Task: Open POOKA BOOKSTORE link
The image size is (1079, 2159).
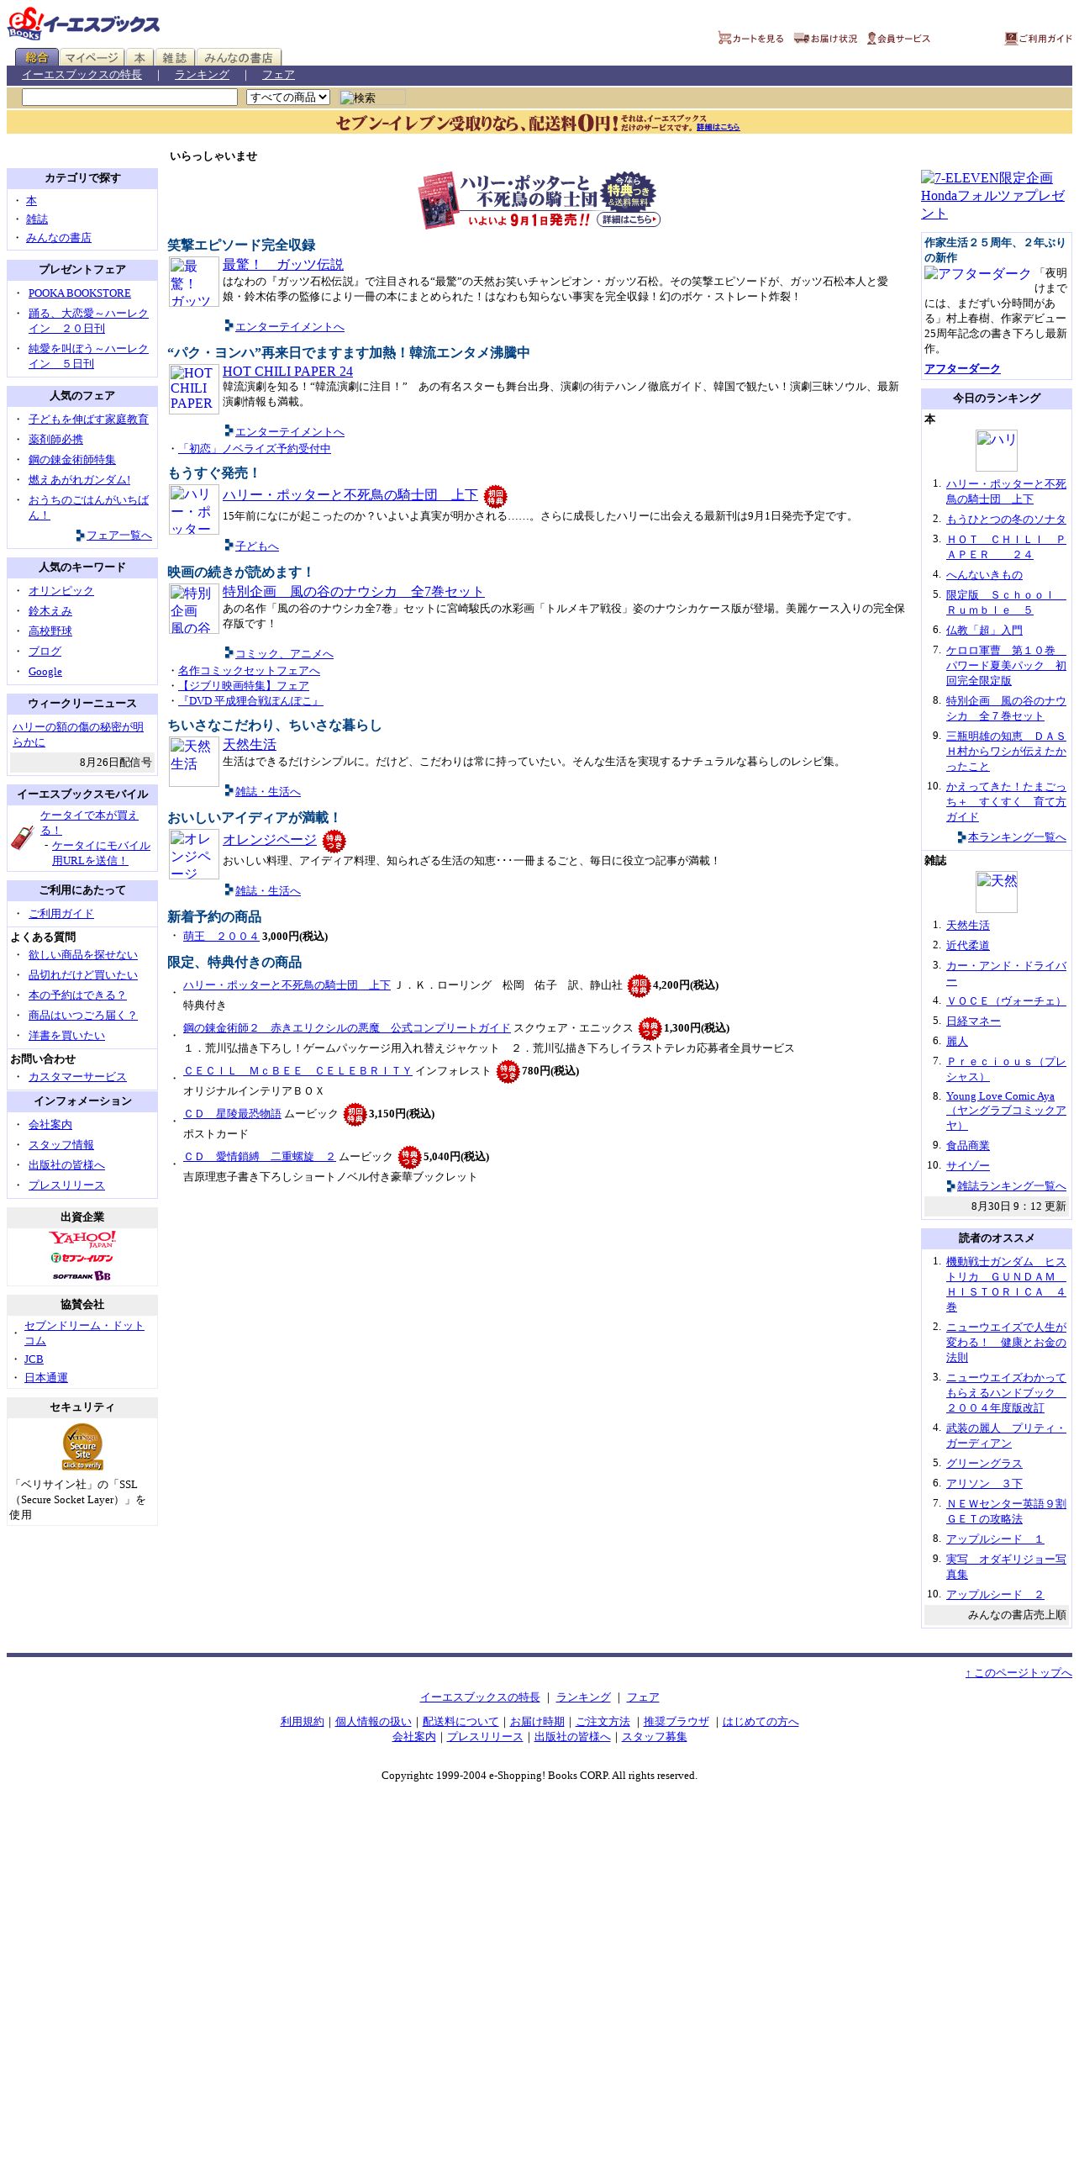Action: pos(80,293)
